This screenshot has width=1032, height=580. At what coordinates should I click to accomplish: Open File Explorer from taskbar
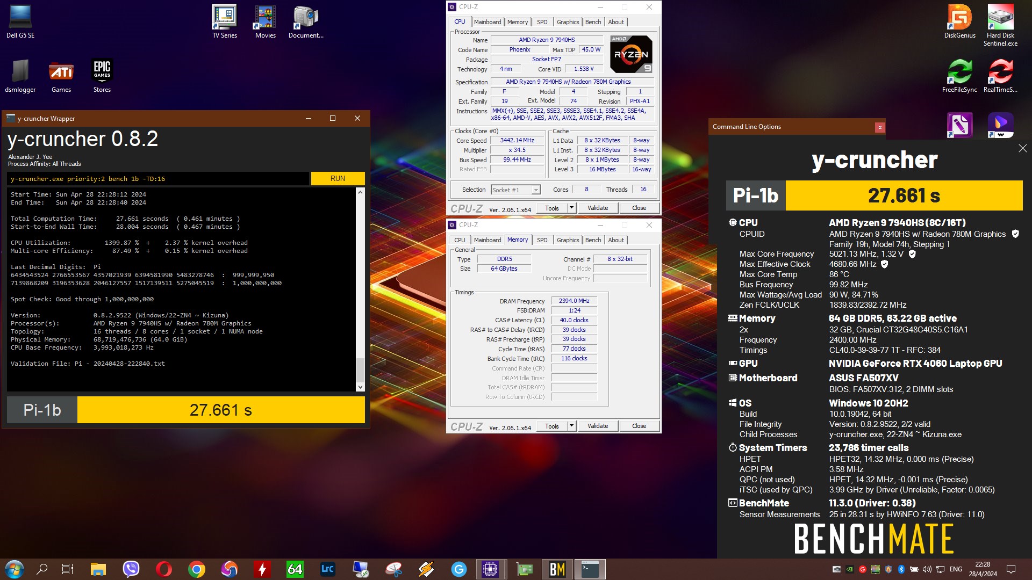[98, 569]
